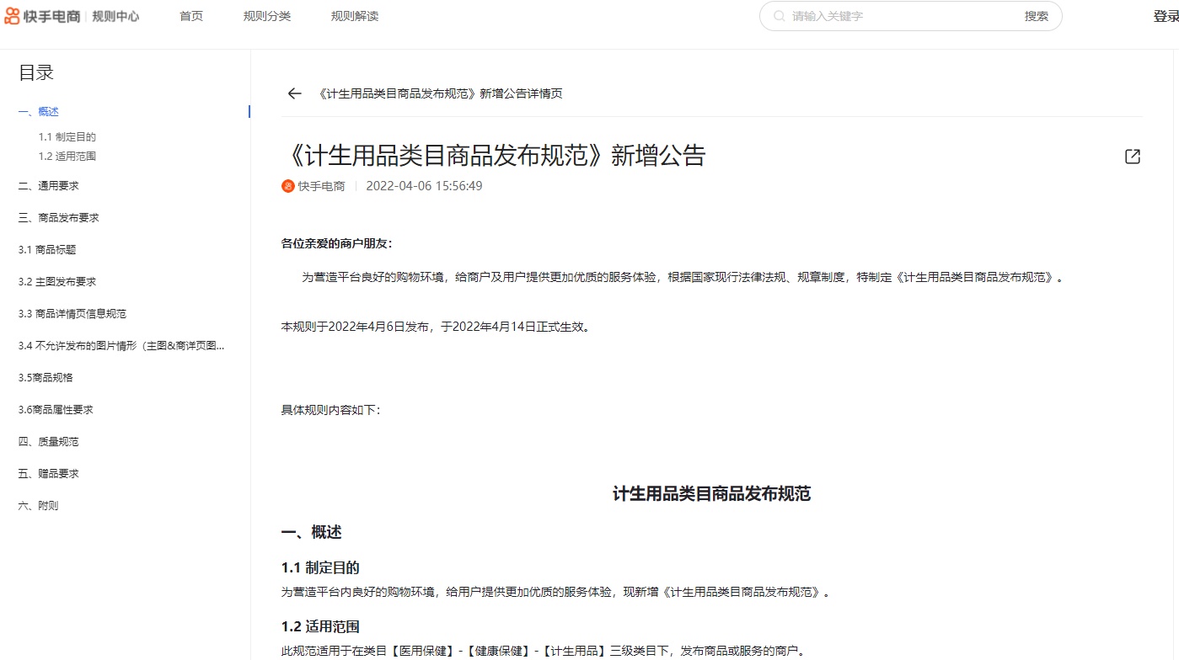
Task: Jump to 3.6商品属性要求 section
Action: pyautogui.click(x=56, y=410)
